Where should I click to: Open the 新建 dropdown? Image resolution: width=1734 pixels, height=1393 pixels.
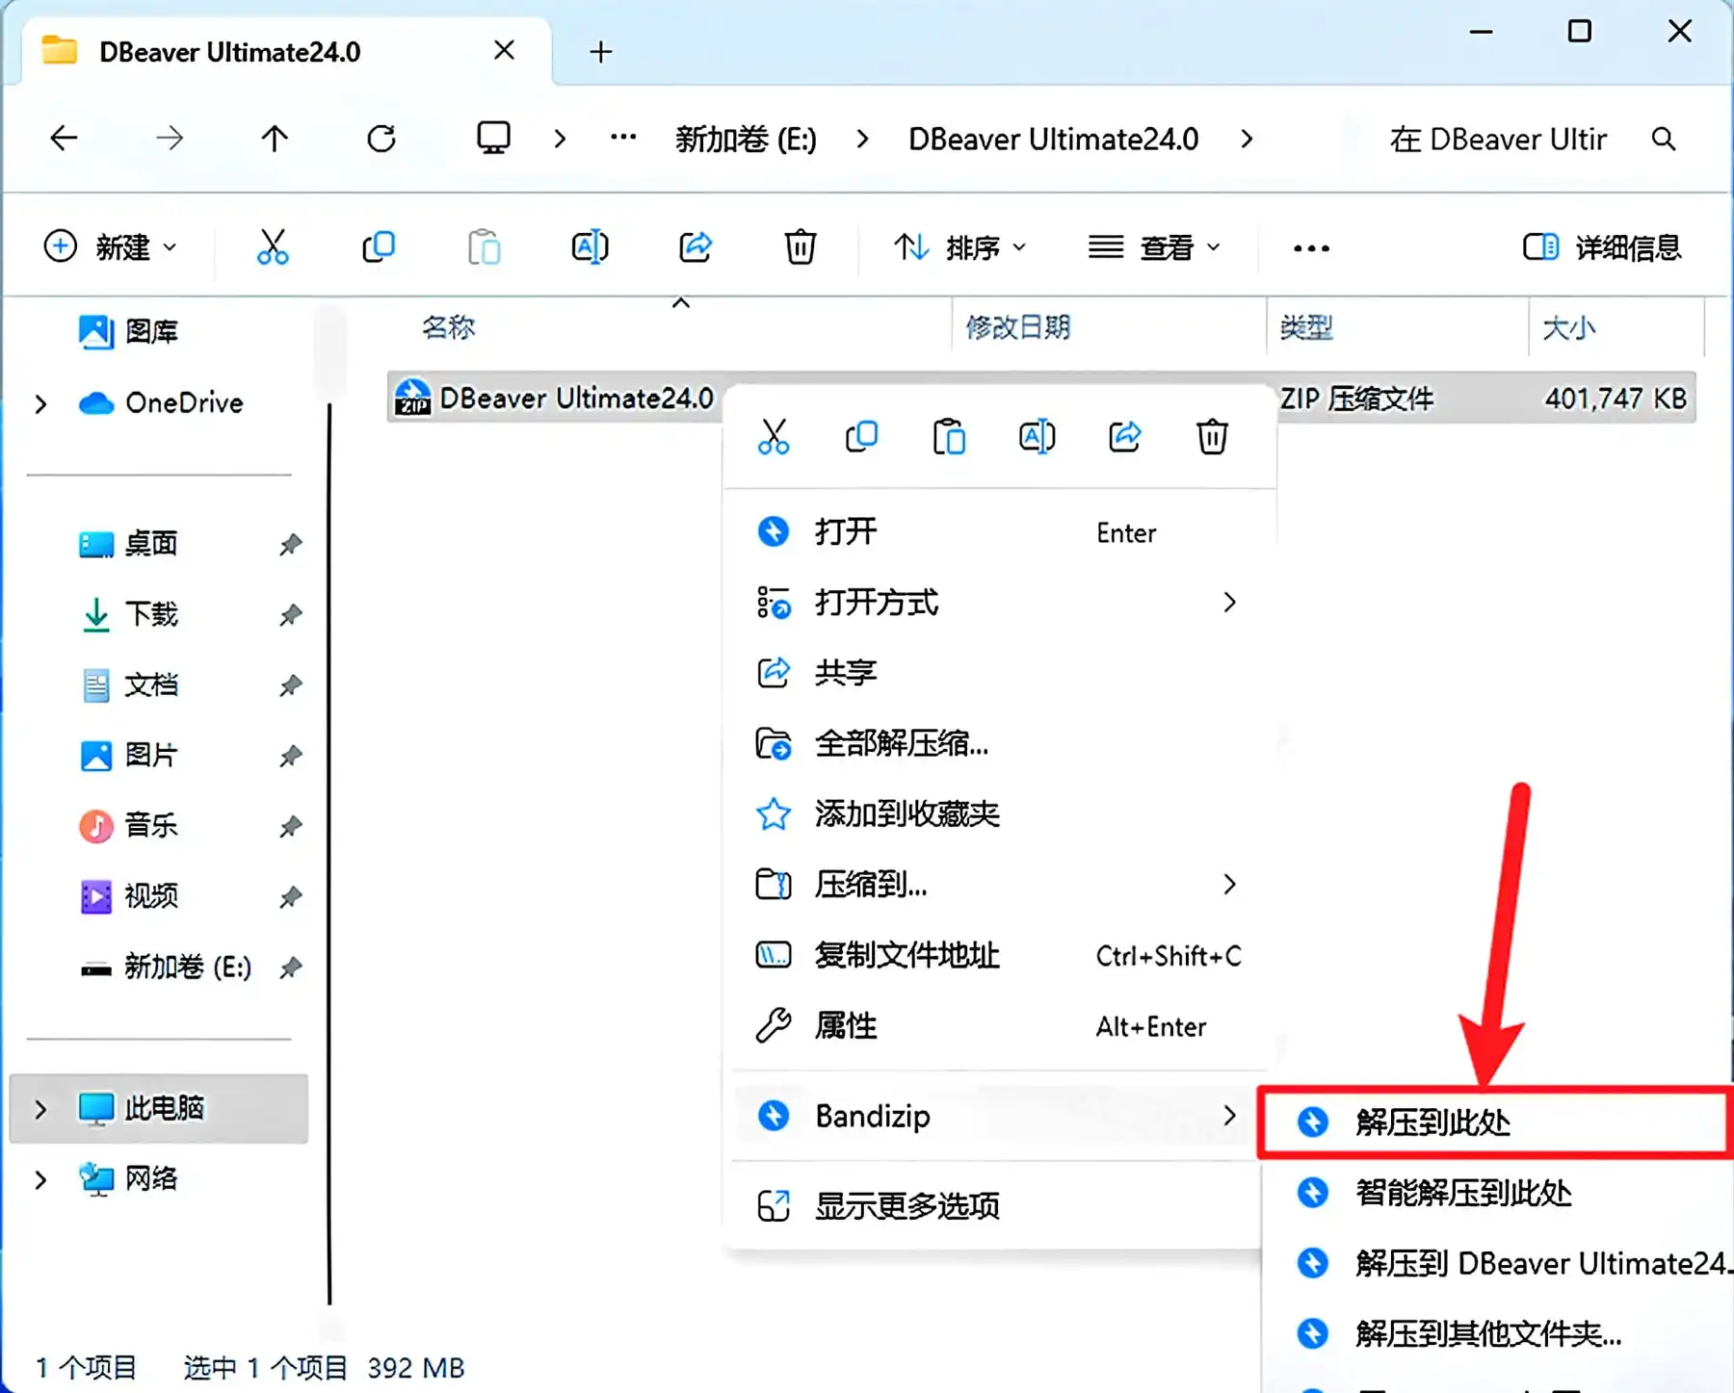click(111, 247)
